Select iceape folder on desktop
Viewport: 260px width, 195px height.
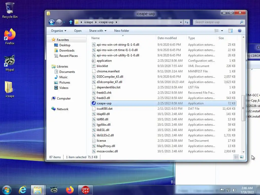(x=10, y=89)
